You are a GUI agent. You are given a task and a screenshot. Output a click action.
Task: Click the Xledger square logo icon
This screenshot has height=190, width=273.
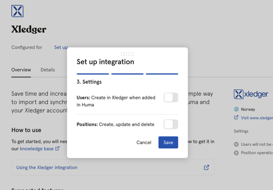17,11
